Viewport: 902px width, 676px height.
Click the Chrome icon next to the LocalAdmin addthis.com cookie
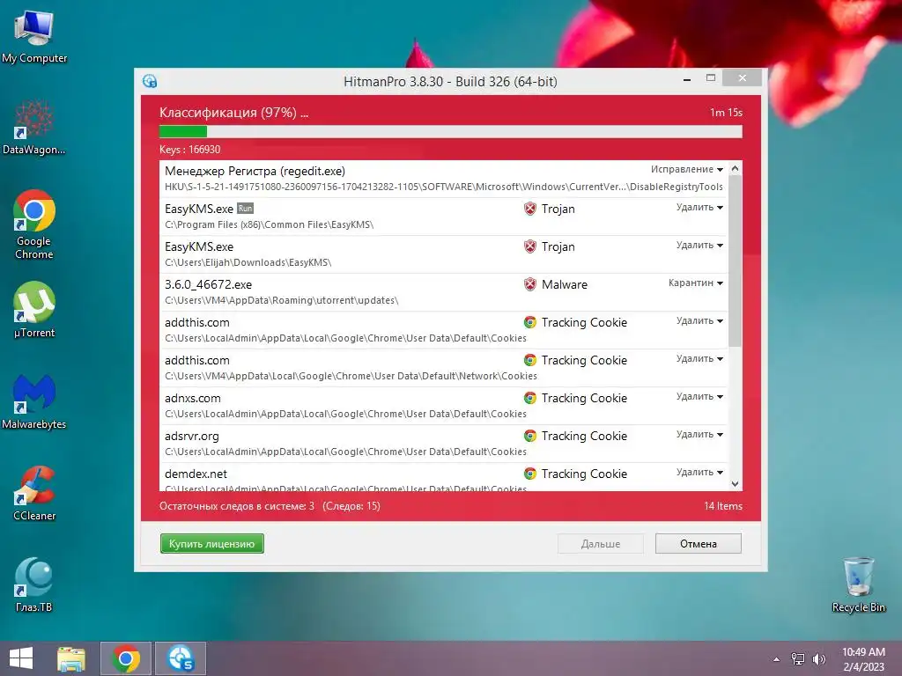pyautogui.click(x=529, y=322)
